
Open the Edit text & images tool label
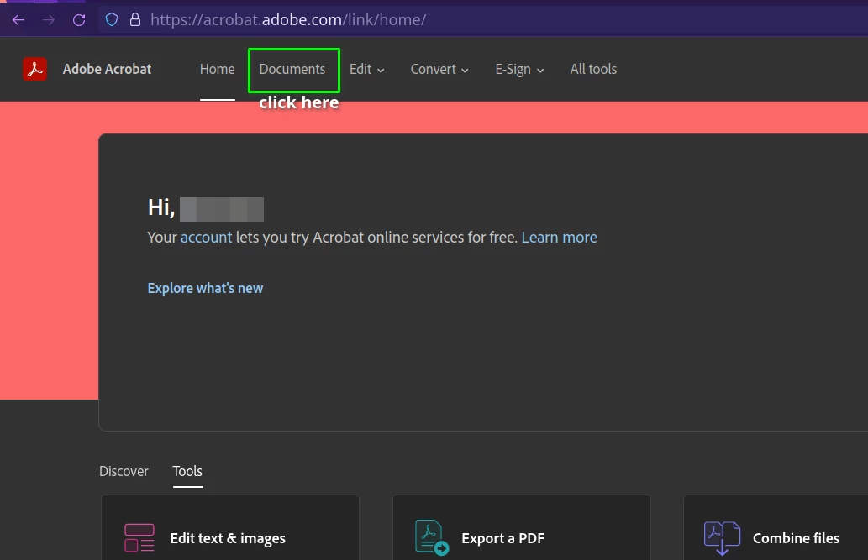click(228, 538)
